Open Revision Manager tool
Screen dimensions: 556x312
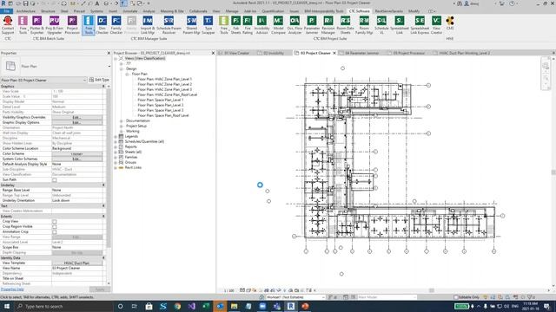tap(328, 25)
